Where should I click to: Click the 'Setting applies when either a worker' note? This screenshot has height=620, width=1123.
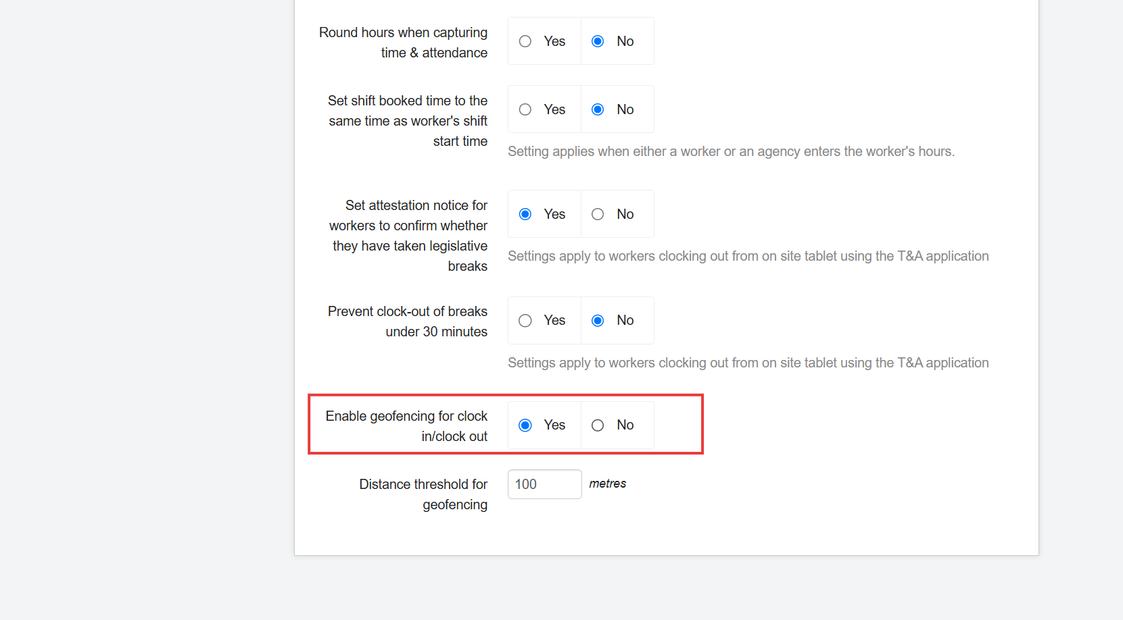click(x=731, y=151)
